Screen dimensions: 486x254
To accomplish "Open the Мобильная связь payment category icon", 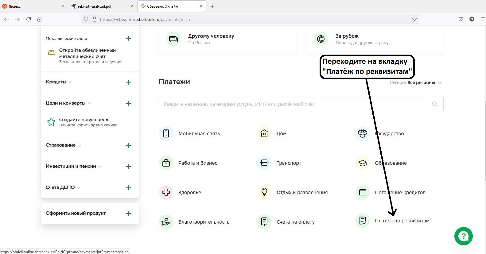I will pyautogui.click(x=166, y=133).
